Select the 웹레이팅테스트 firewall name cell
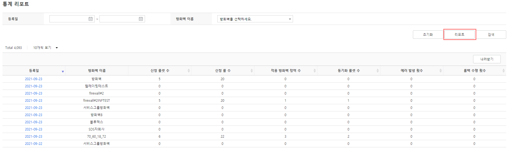 [x=97, y=86]
